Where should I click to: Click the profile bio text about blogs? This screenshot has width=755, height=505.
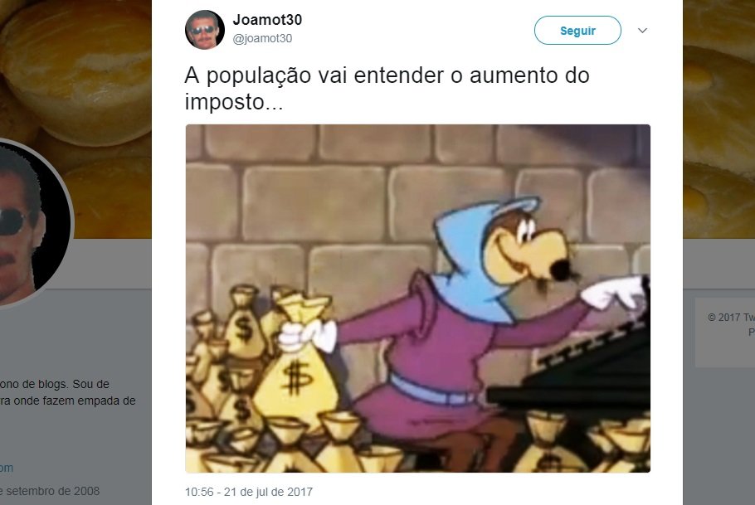click(x=67, y=392)
